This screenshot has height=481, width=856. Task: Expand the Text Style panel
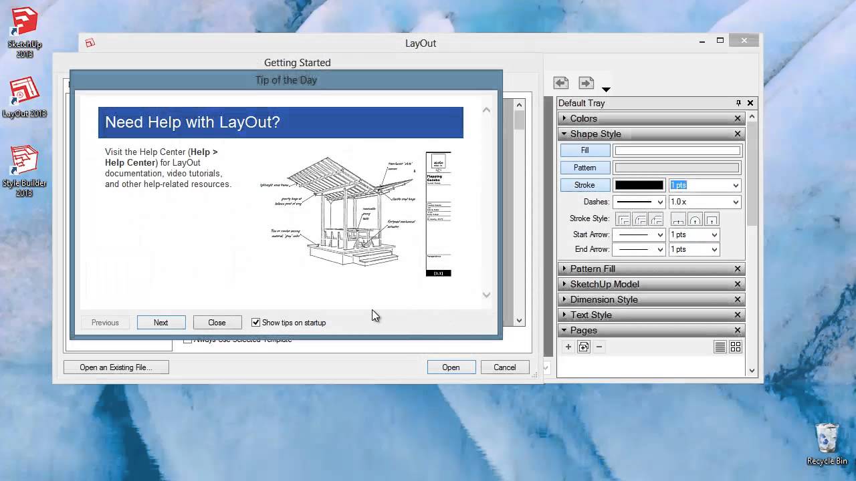click(564, 315)
